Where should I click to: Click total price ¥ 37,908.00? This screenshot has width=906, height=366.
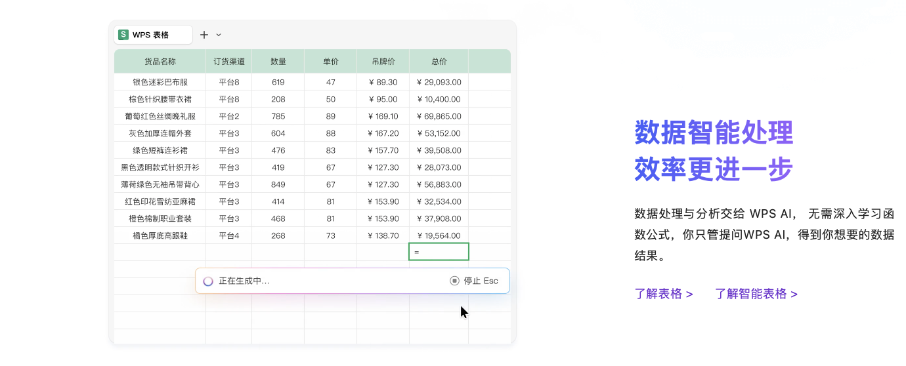click(x=439, y=218)
